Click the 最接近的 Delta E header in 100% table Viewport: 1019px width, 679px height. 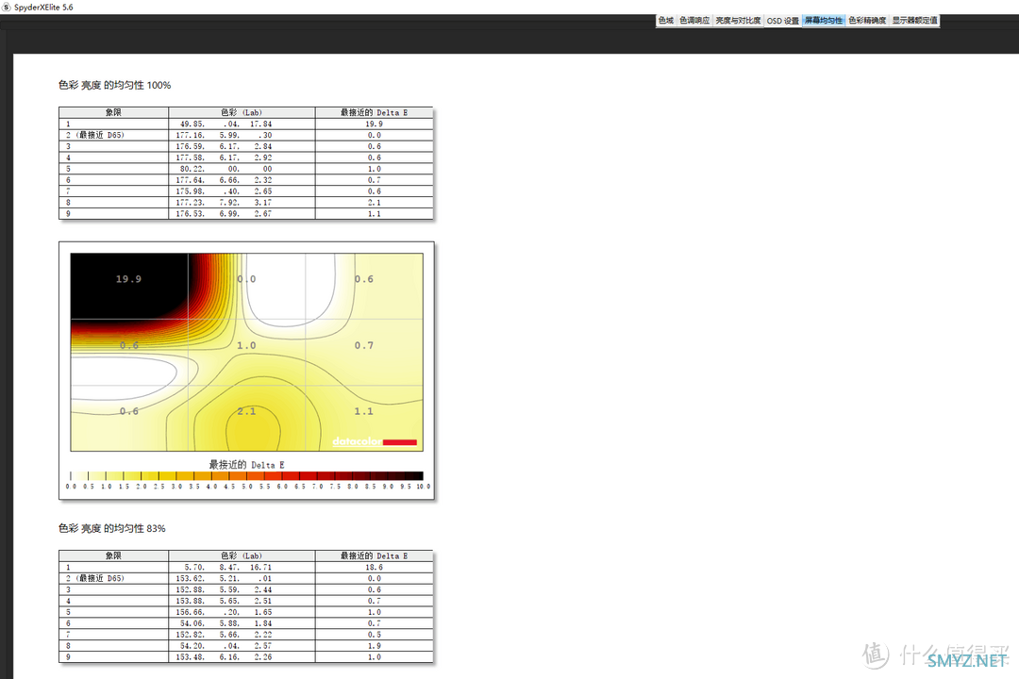[x=375, y=112]
